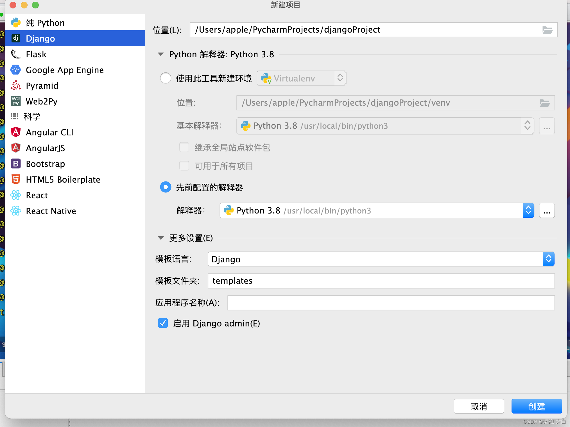Screen dimensions: 570x427
Task: Enable 继承全局站点软件包 checkbox
Action: (184, 147)
